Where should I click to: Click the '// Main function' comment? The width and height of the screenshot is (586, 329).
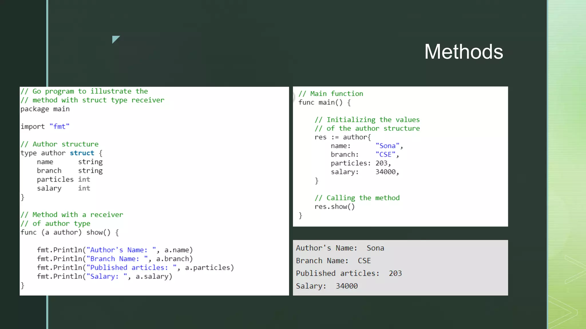click(x=331, y=94)
